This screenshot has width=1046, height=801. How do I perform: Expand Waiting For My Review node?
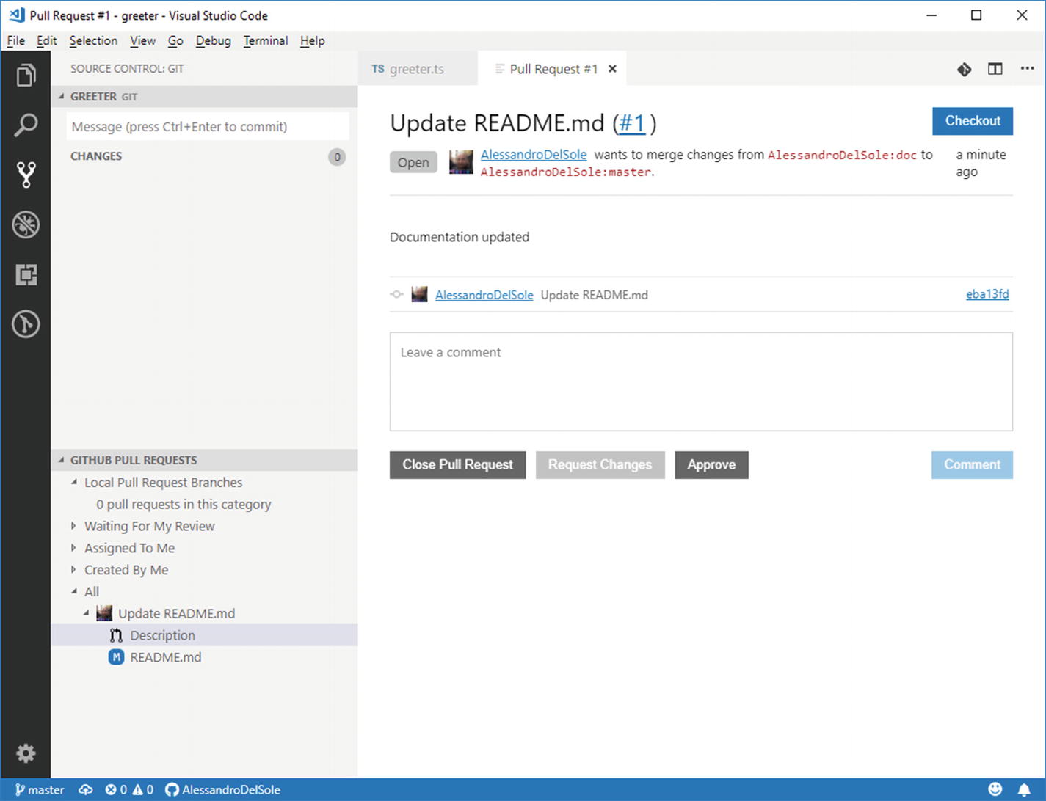tap(74, 526)
